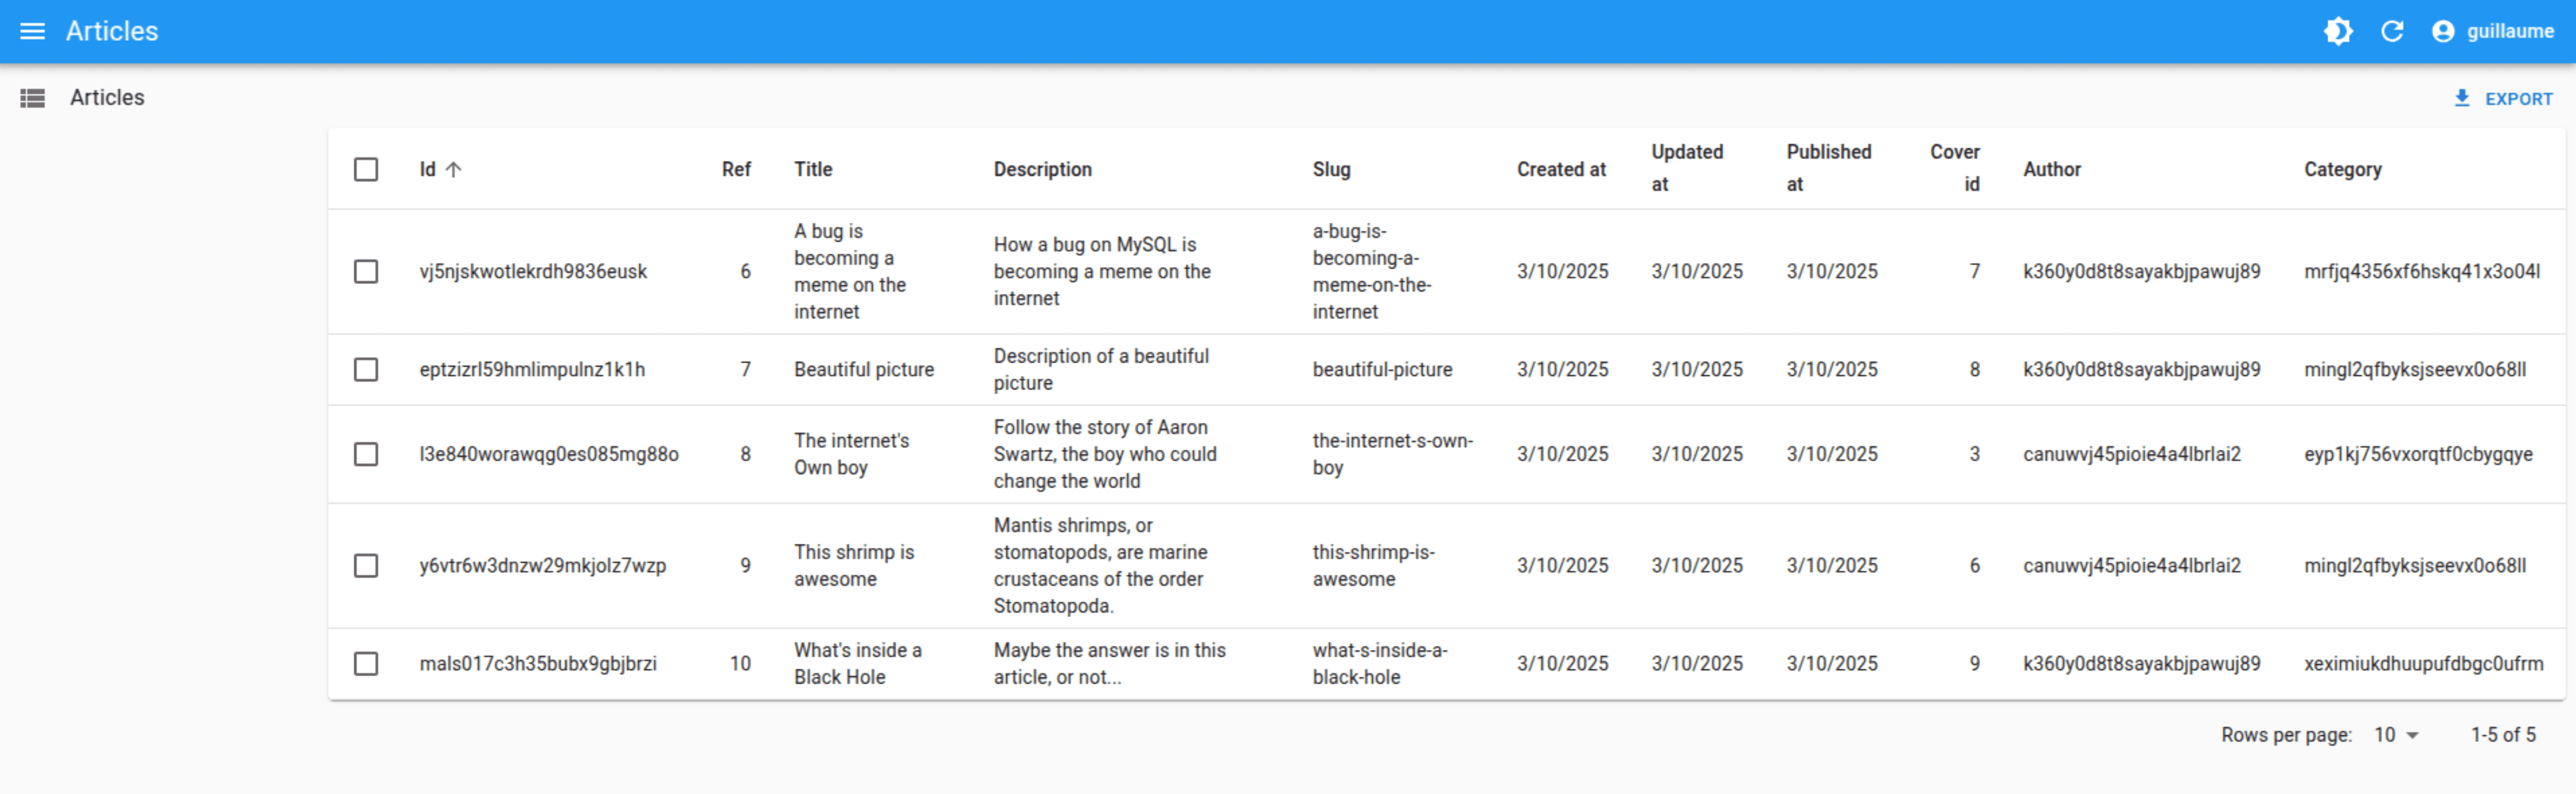
Task: Check the What's inside a Black Hole row
Action: [x=366, y=663]
